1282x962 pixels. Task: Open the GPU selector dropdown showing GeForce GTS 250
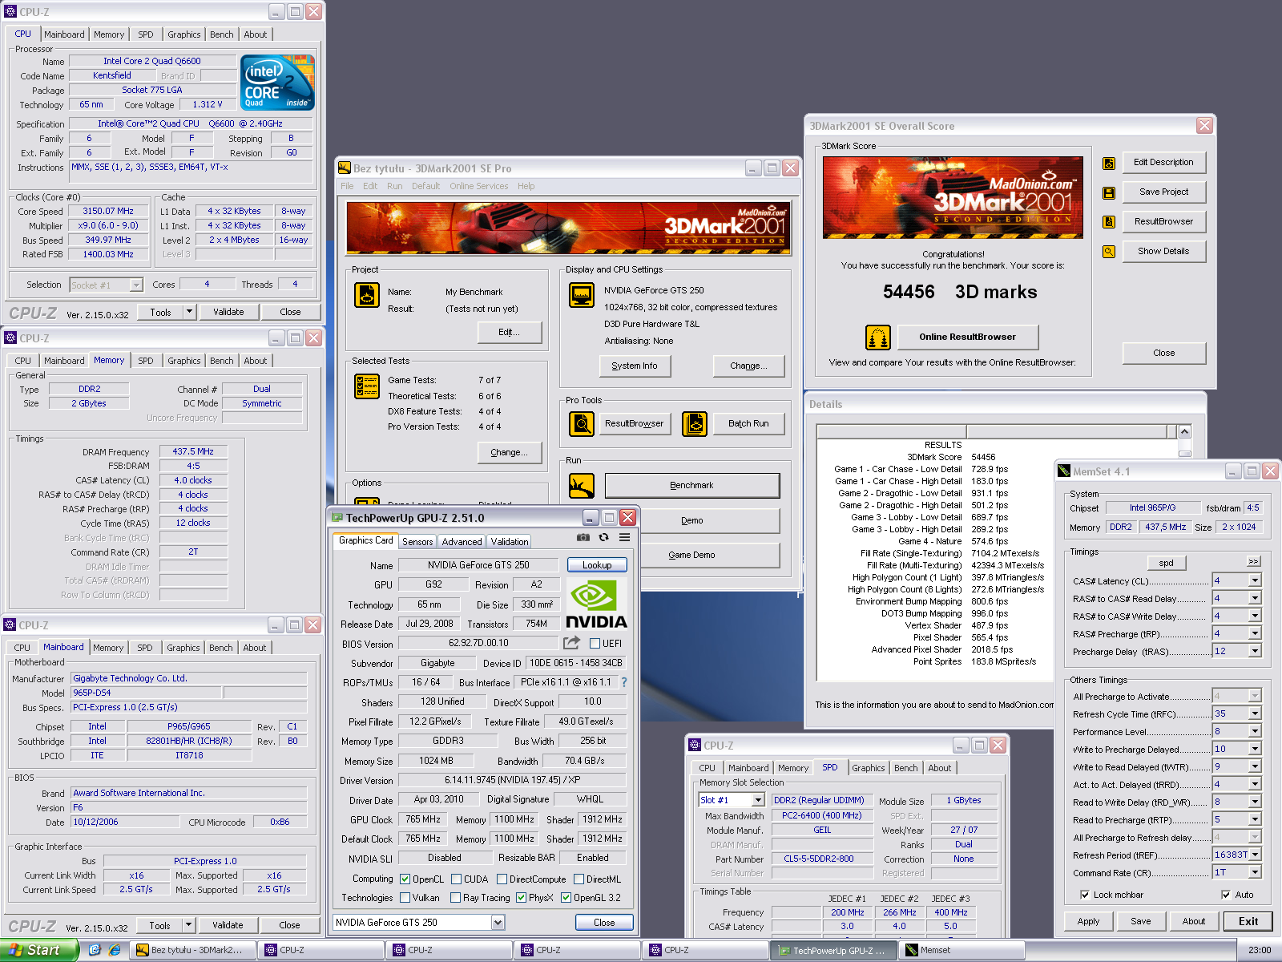498,923
